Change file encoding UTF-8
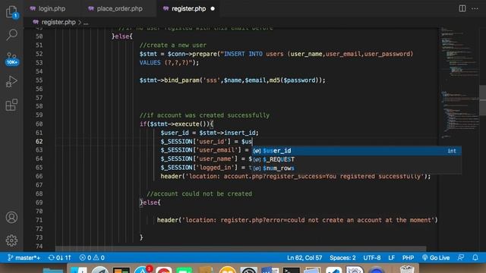This screenshot has height=273, width=486. pos(372,258)
